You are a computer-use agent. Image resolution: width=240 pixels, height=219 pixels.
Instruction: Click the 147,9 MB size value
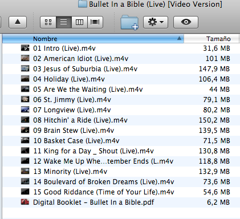(x=214, y=69)
